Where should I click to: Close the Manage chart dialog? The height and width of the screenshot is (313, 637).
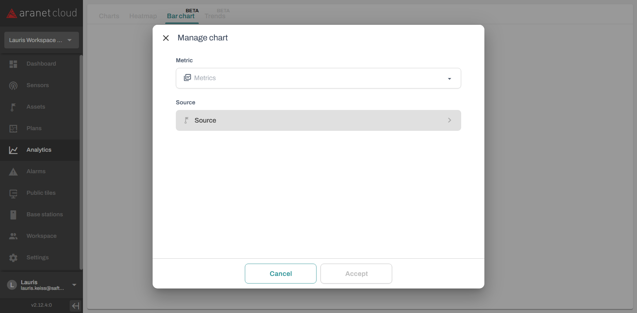pos(166,38)
